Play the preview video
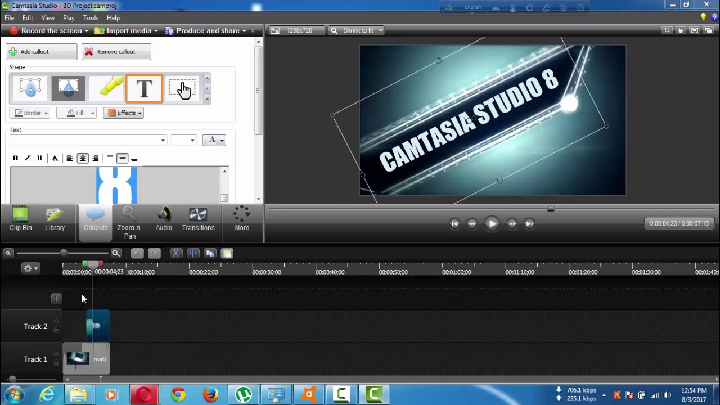 492,224
